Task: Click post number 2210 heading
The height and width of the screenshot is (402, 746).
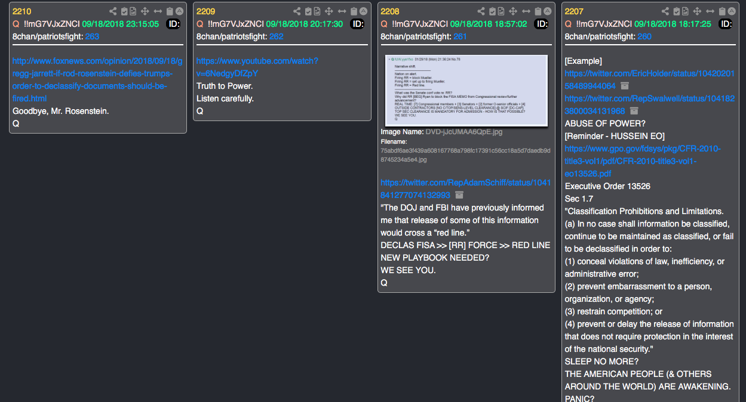Action: (x=22, y=11)
